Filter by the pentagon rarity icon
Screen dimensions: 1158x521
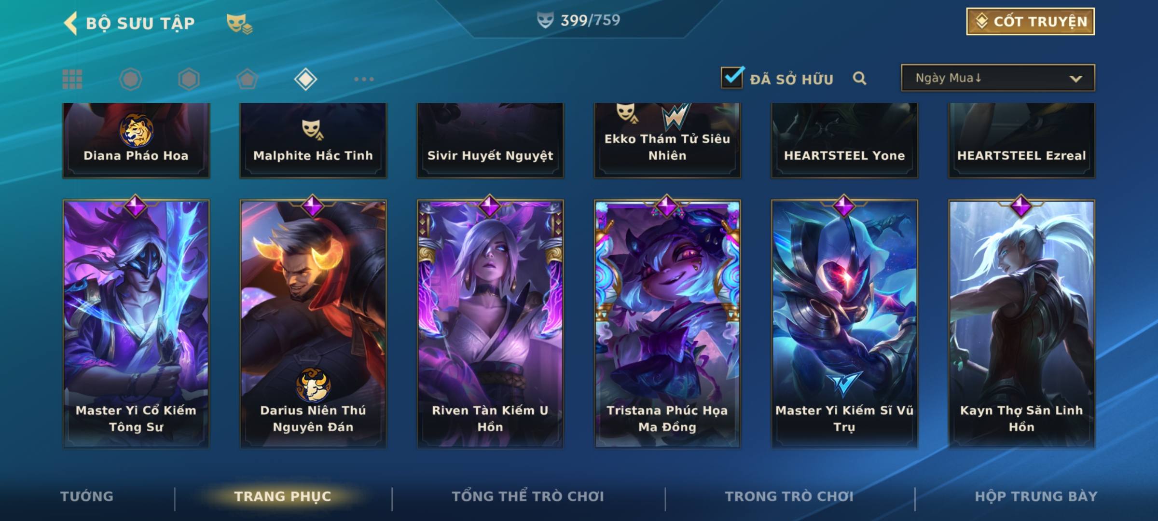247,79
